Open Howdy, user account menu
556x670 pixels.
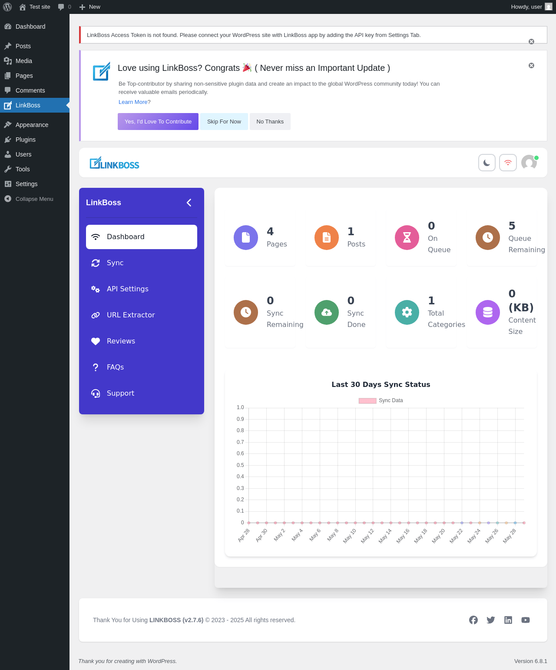[531, 7]
